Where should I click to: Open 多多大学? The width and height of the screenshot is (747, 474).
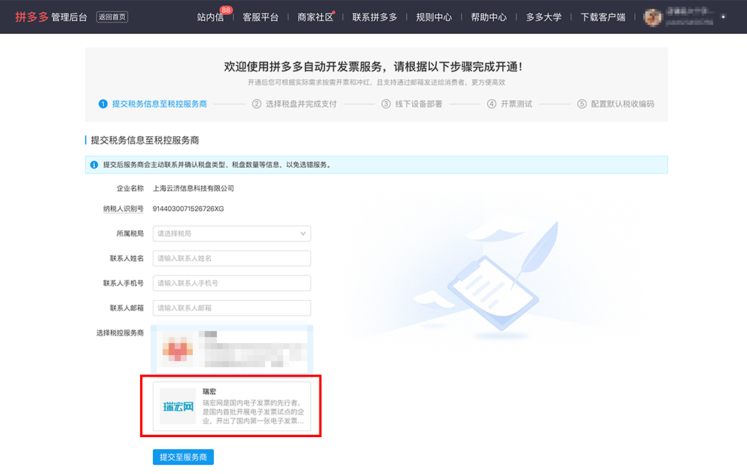point(544,17)
